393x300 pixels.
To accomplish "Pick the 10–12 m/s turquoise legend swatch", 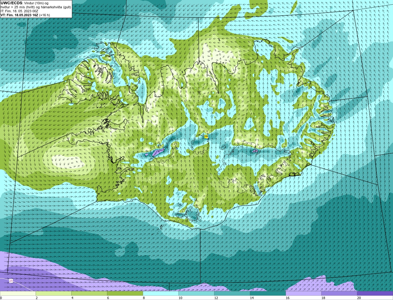I will tap(196, 293).
